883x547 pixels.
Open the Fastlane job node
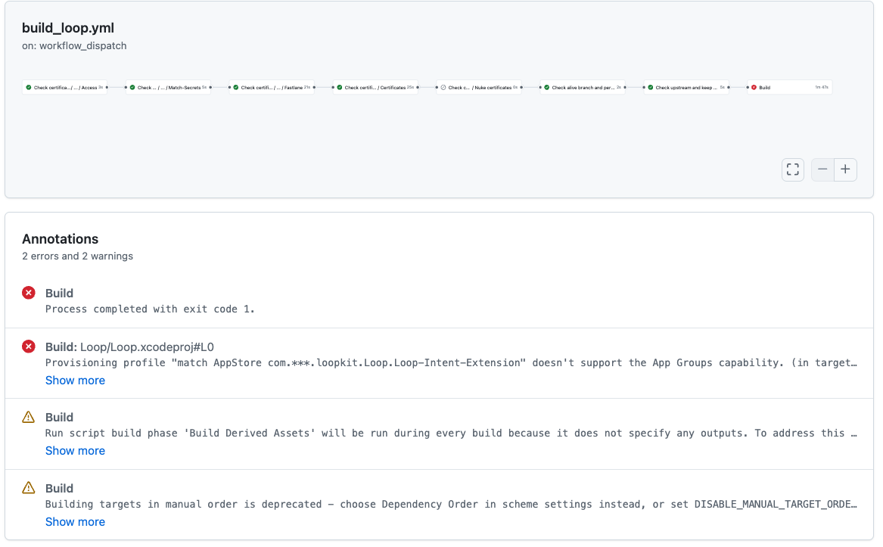click(x=272, y=87)
